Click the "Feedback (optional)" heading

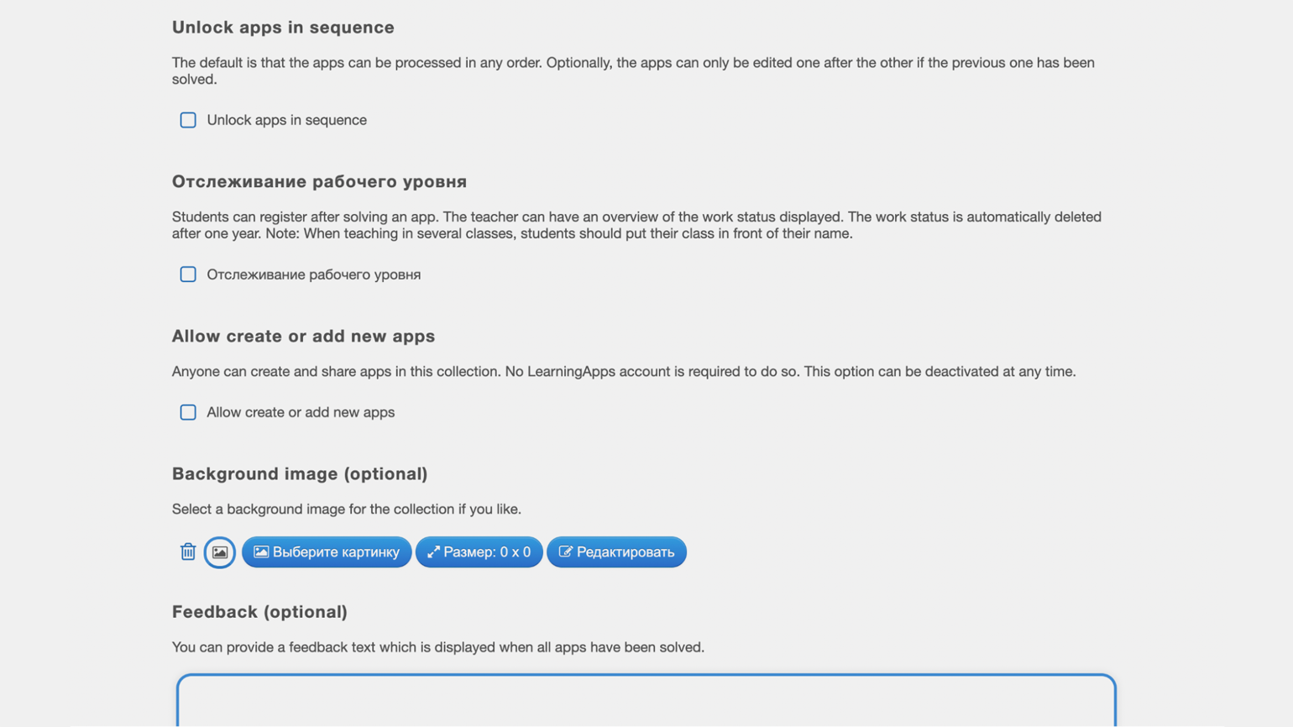(259, 611)
